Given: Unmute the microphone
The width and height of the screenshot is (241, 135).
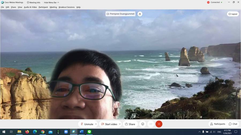Looking at the screenshot, I should pos(86,124).
